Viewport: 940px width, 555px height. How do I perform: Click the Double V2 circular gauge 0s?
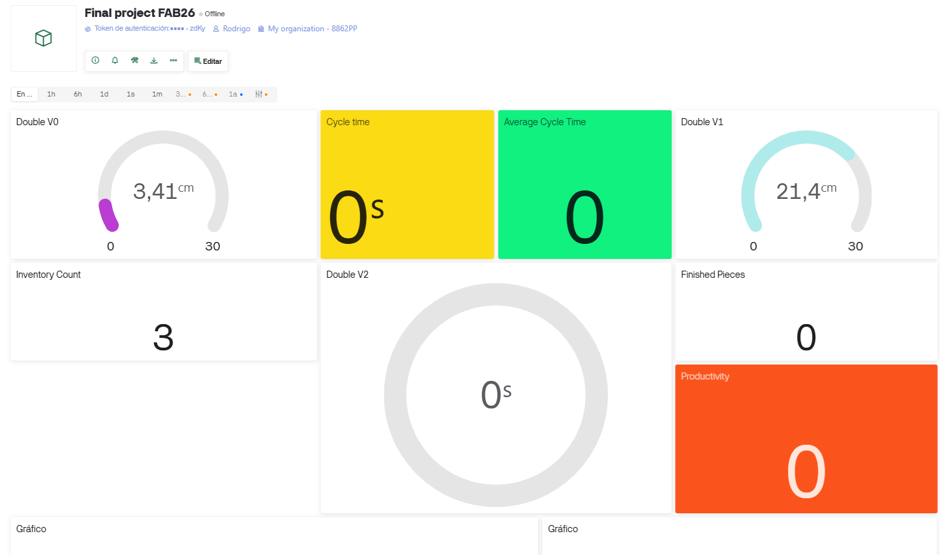(496, 395)
